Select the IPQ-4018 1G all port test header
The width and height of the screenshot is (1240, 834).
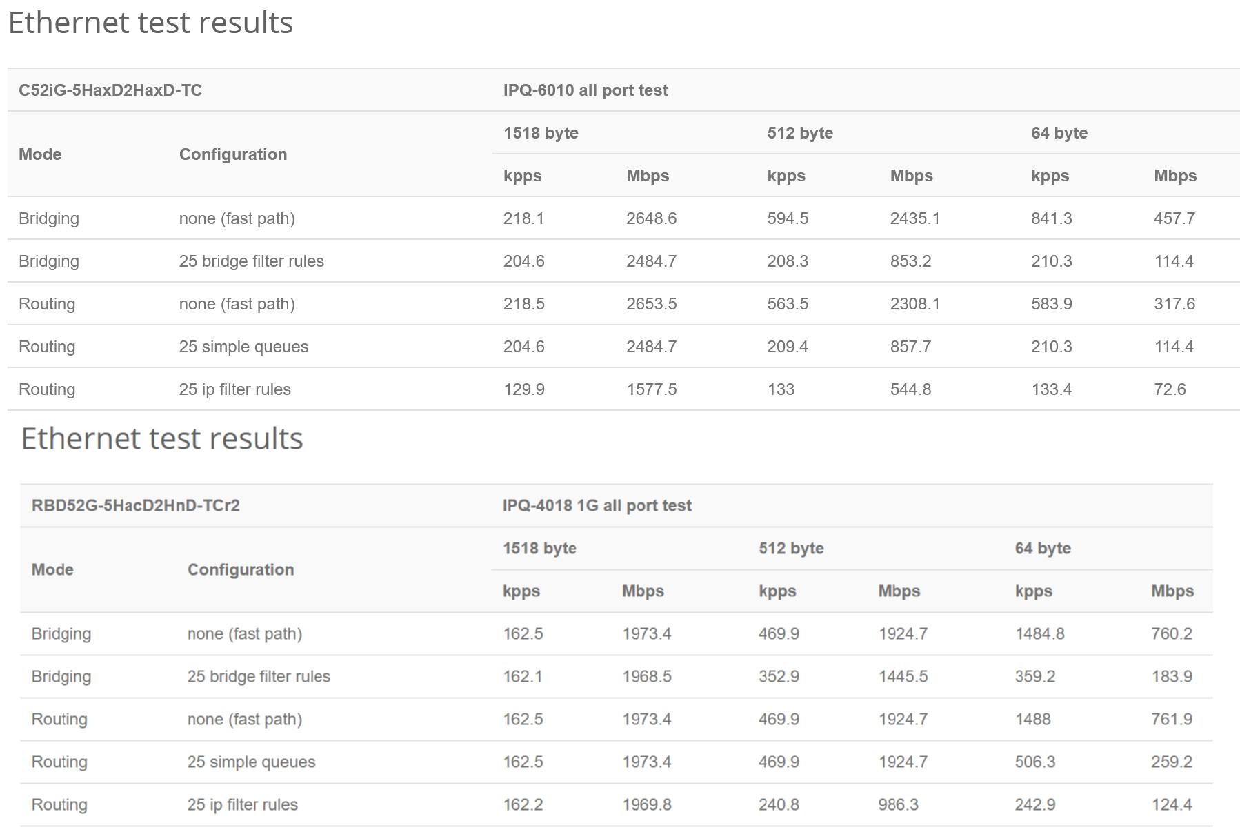point(597,505)
